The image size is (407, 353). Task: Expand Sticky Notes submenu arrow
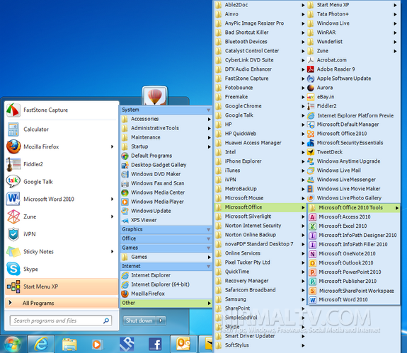pyautogui.click(x=112, y=251)
